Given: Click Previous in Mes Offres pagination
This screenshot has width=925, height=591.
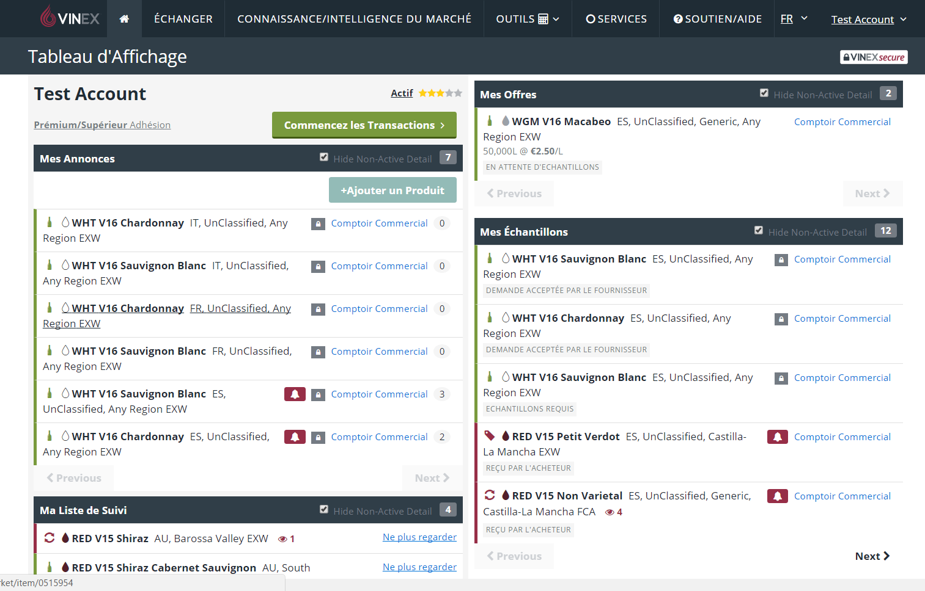Looking at the screenshot, I should tap(514, 194).
